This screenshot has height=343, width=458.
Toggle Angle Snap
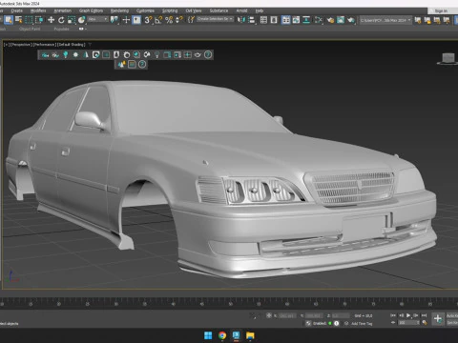(158, 20)
